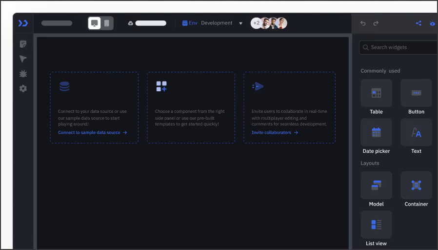Expand the Development environment dropdown
The width and height of the screenshot is (438, 250).
(240, 23)
